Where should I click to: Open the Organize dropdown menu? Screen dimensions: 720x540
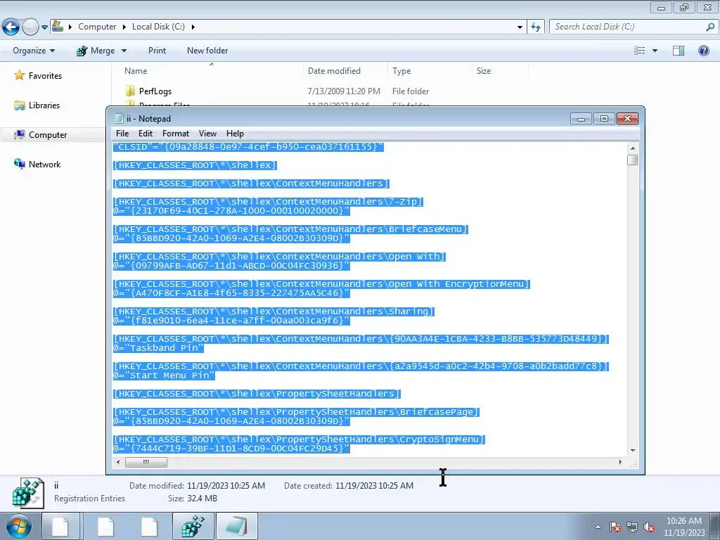click(x=34, y=51)
